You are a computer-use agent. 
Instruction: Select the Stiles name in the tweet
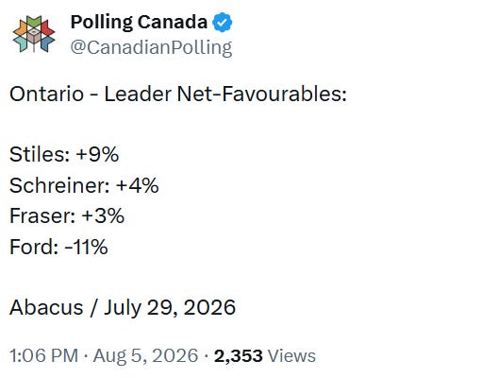(37, 154)
